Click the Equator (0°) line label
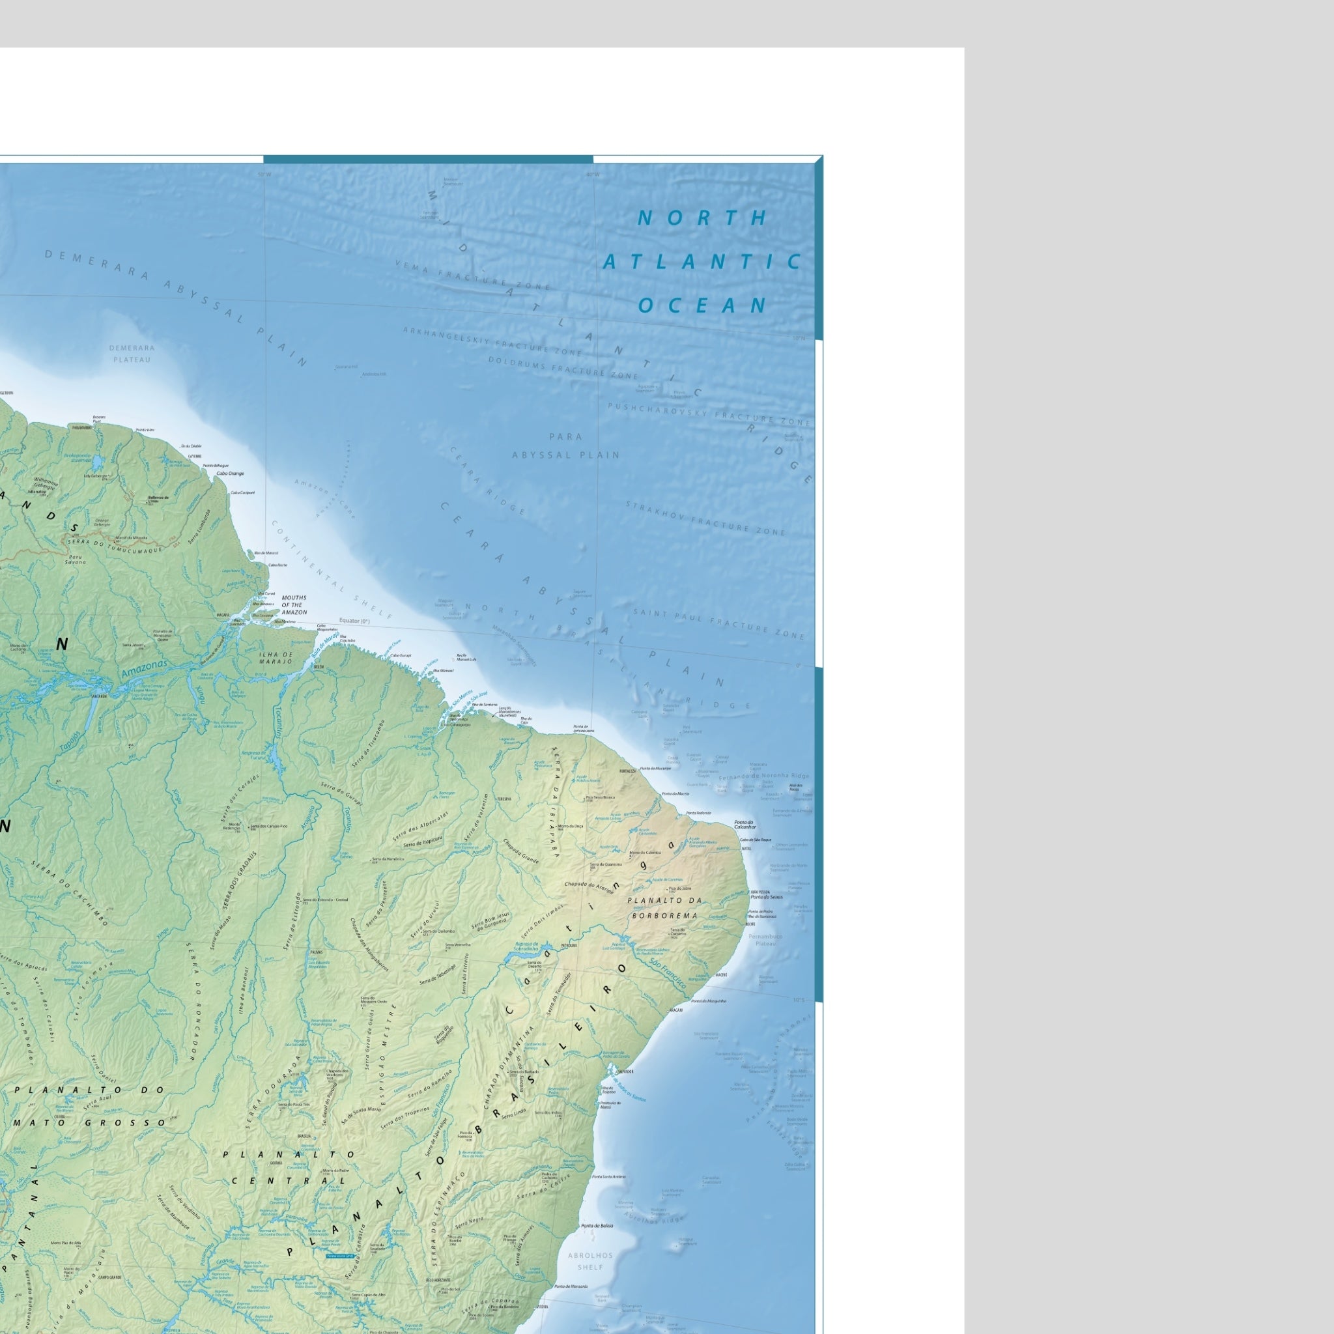The image size is (1334, 1334). pyautogui.click(x=354, y=621)
